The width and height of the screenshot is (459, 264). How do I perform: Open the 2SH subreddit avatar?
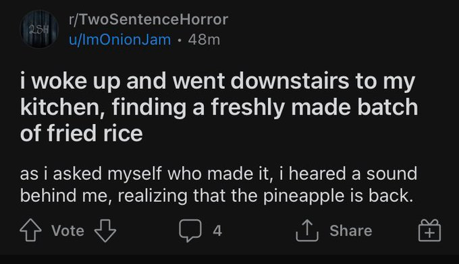tap(39, 29)
